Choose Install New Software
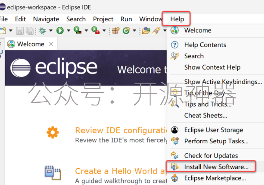 point(216,167)
